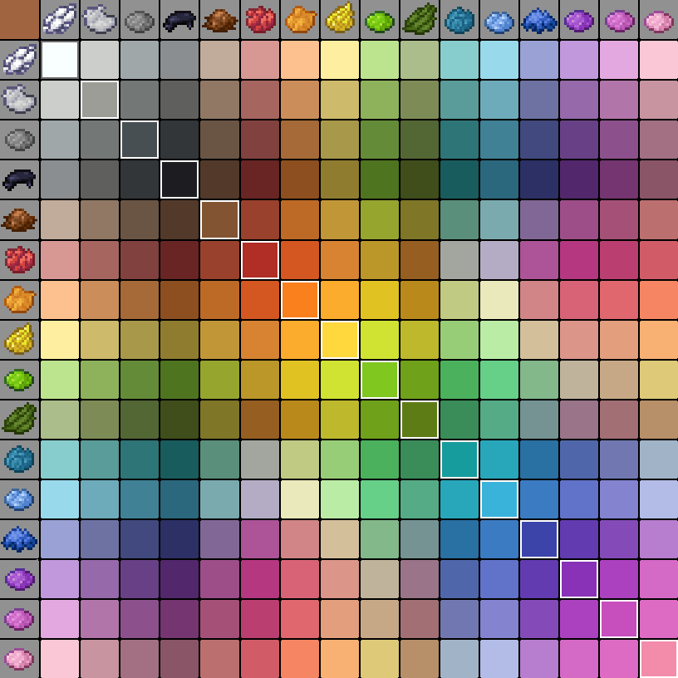678x678 pixels.
Task: Select the purple dye icon in the row headers
Action: tap(19, 579)
